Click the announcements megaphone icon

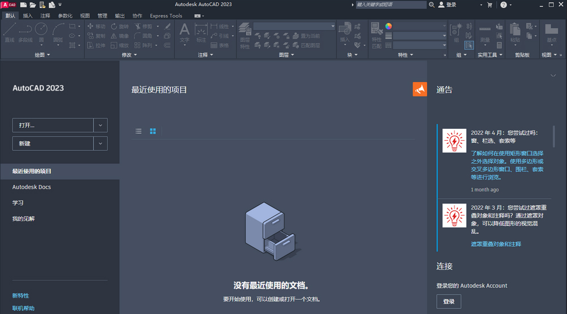pos(420,89)
